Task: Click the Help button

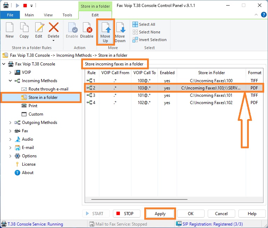Action: click(252, 214)
